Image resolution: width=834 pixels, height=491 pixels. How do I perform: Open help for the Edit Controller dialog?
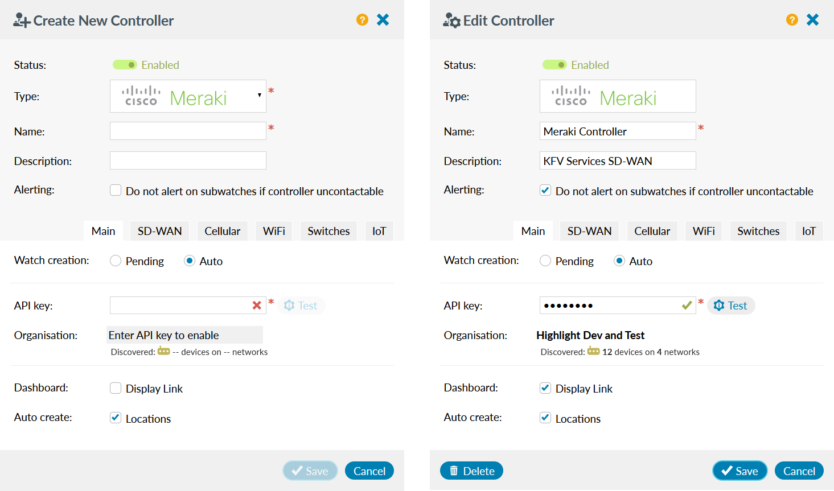792,19
